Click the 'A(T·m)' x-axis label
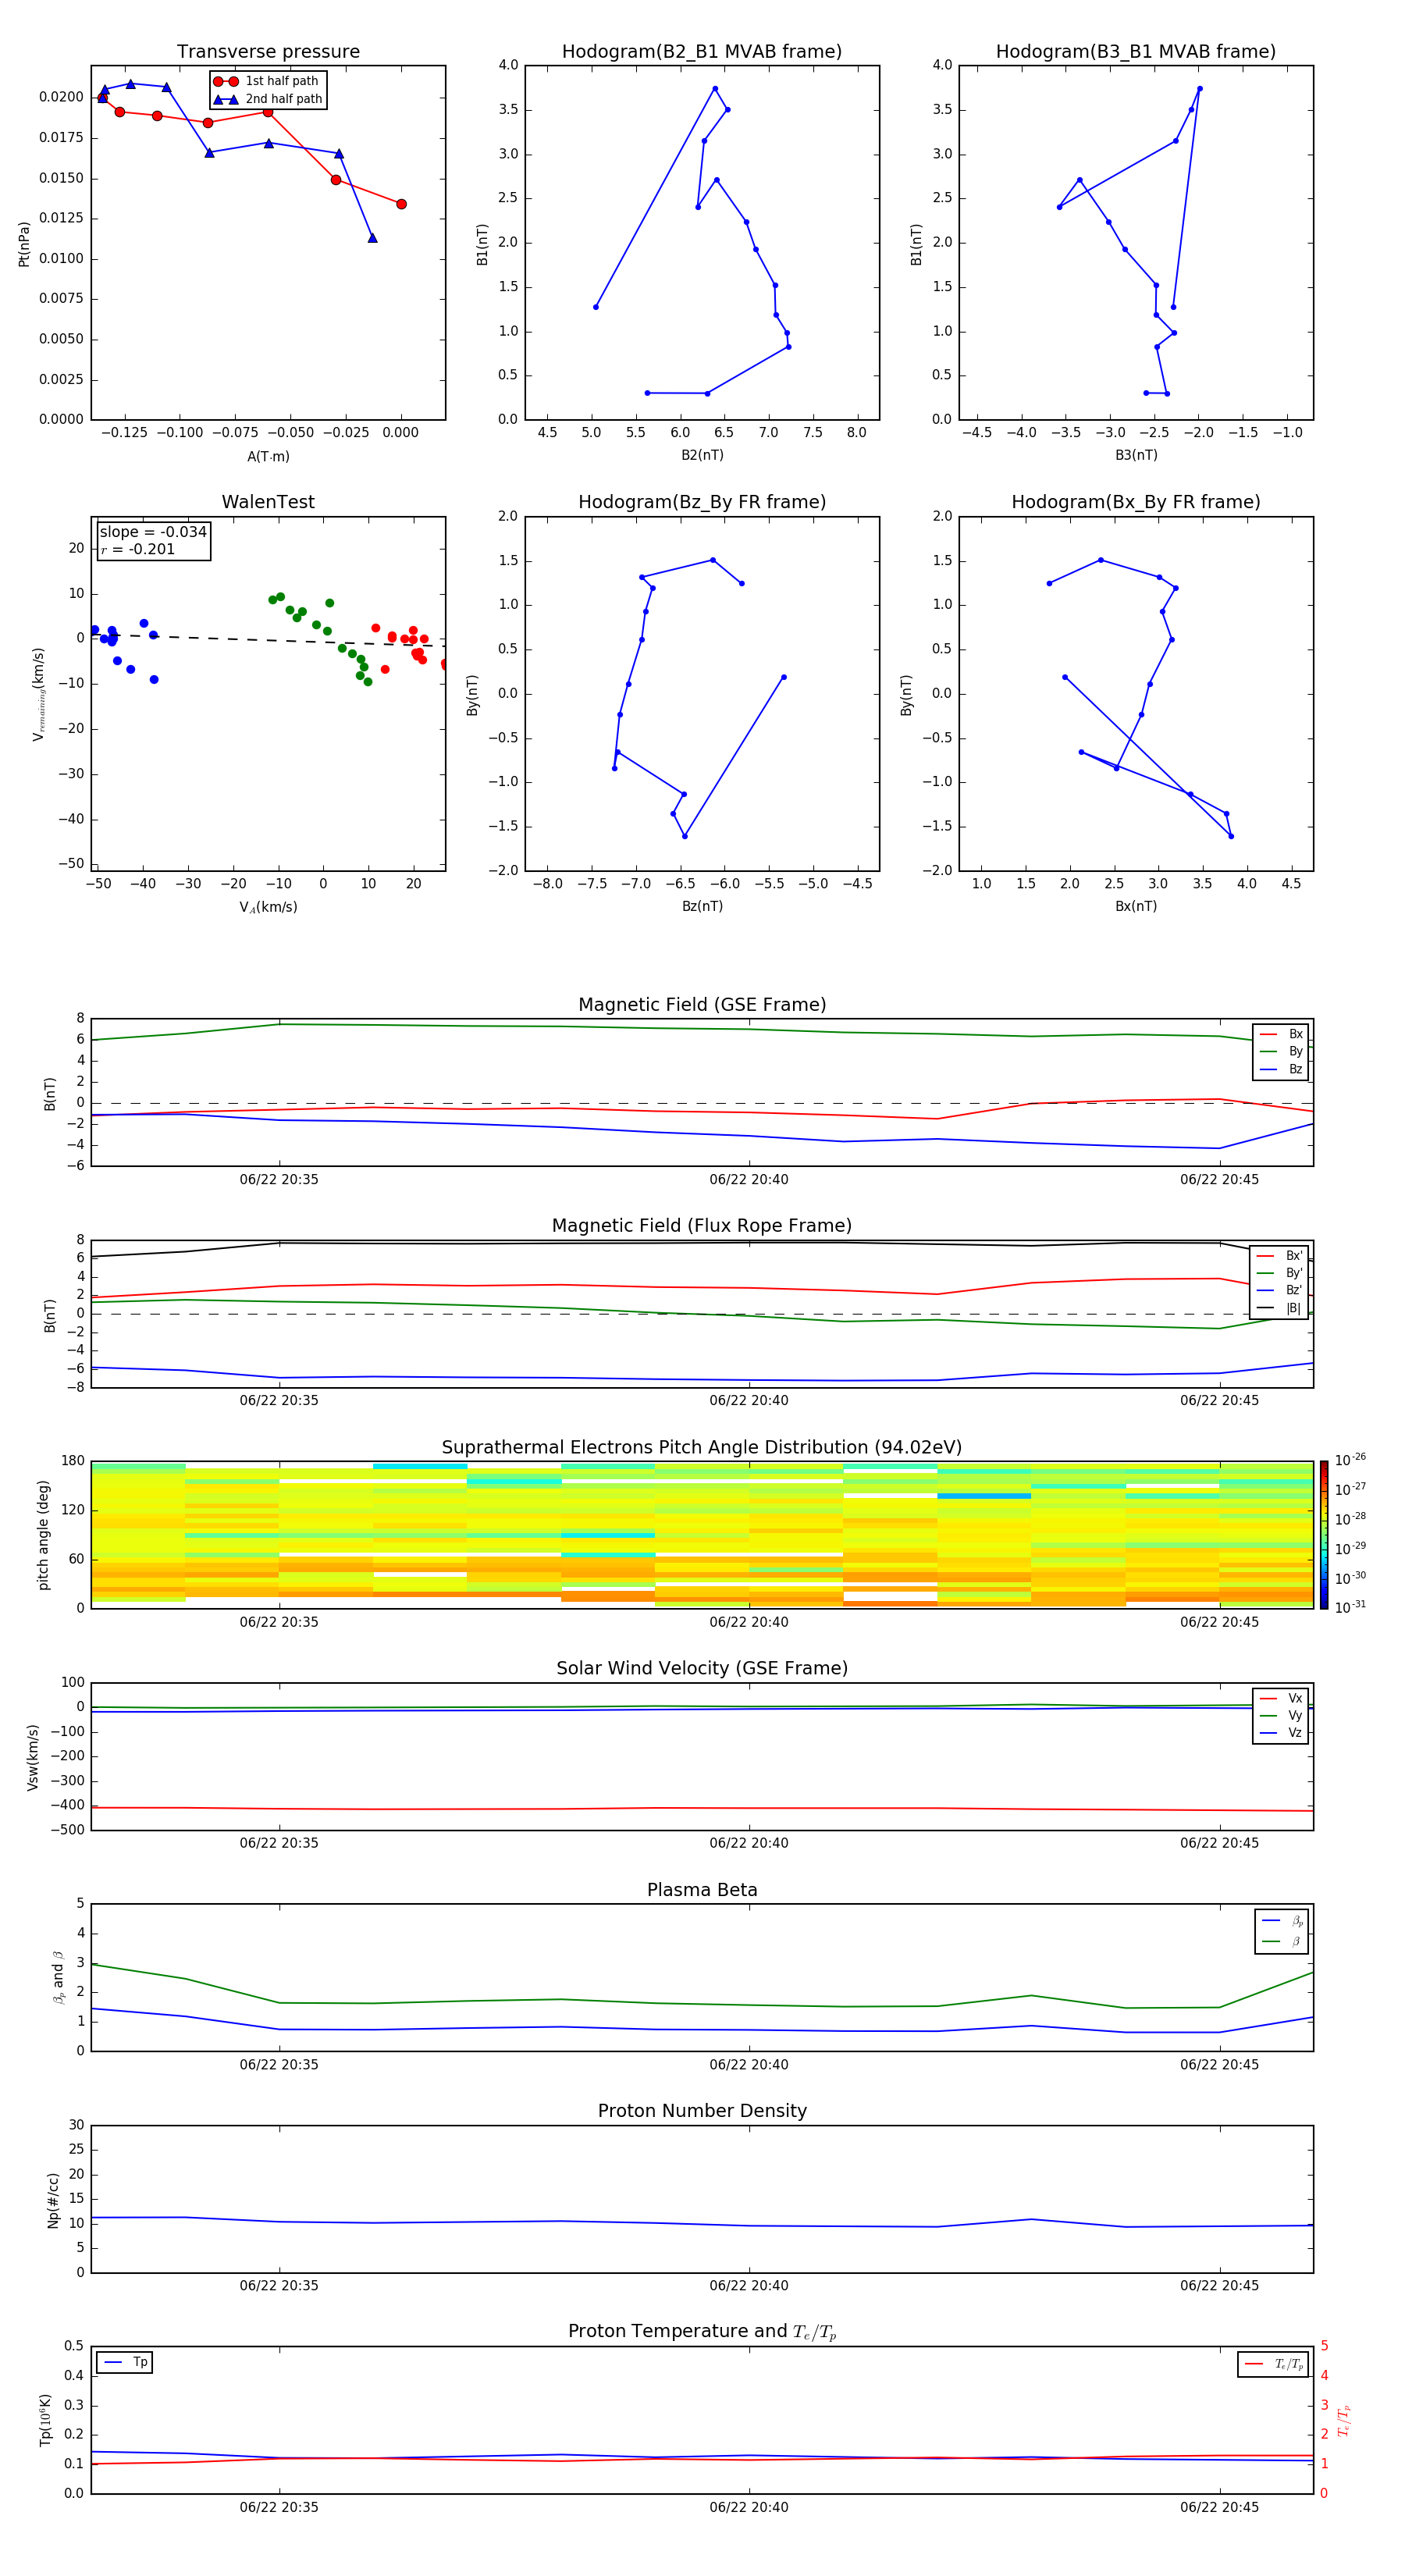This screenshot has width=1405, height=2576. pyautogui.click(x=268, y=457)
